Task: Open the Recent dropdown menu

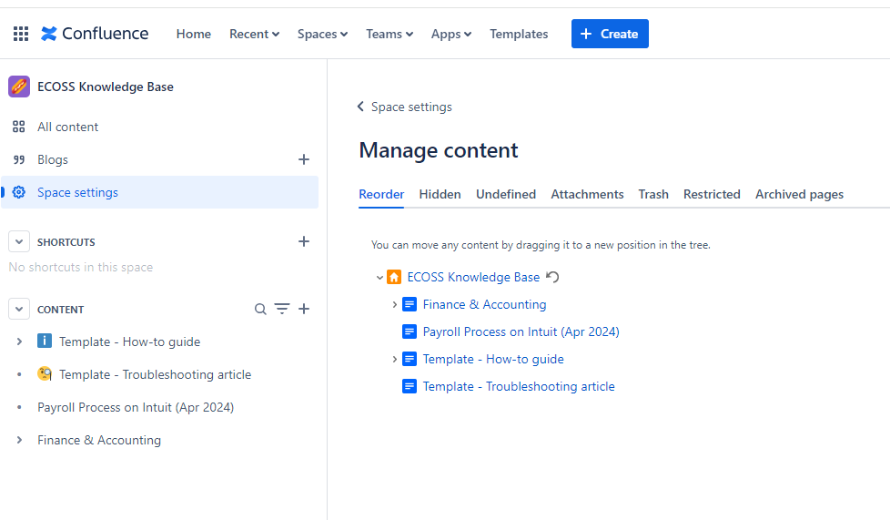Action: [254, 34]
